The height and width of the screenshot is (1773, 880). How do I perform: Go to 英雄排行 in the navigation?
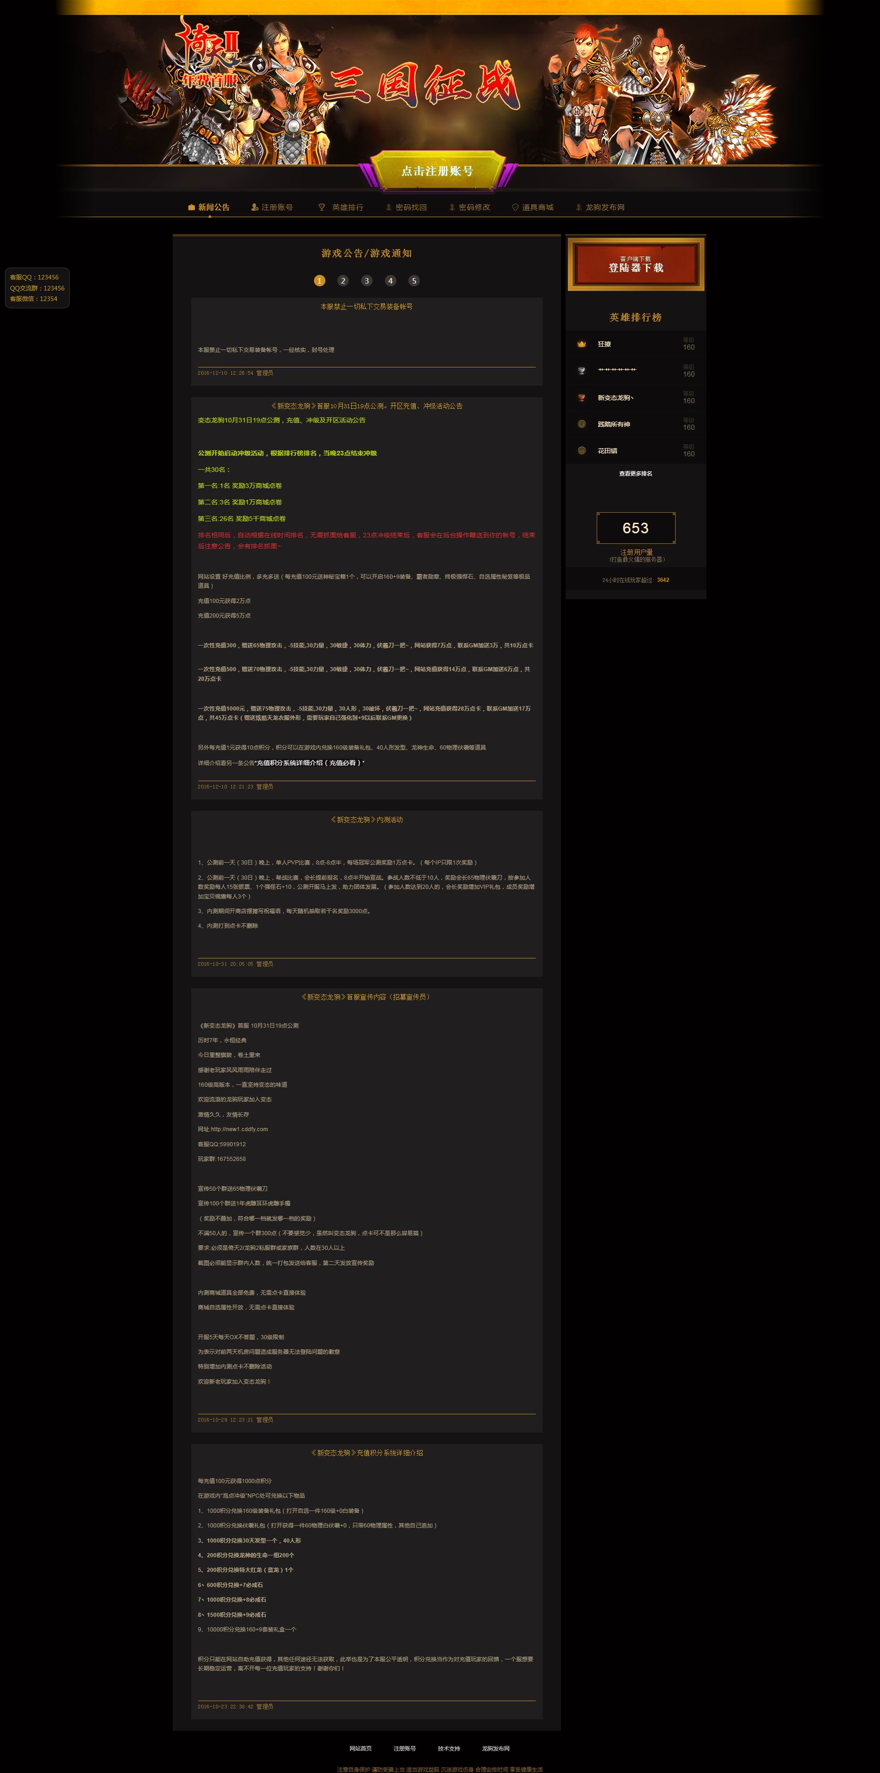pos(348,207)
